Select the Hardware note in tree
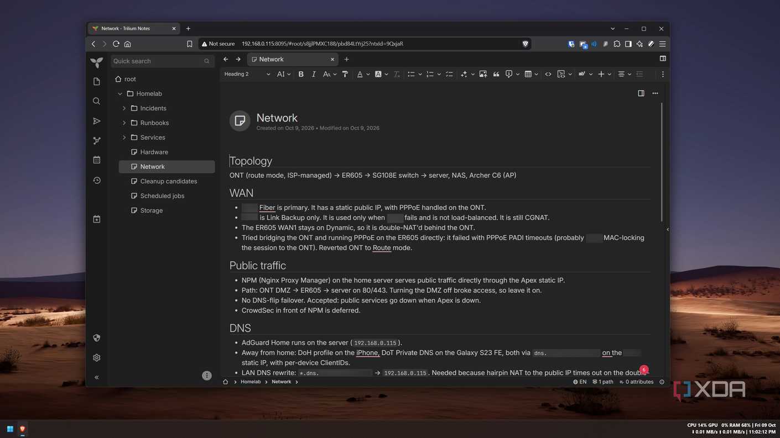This screenshot has width=780, height=438. point(167,152)
